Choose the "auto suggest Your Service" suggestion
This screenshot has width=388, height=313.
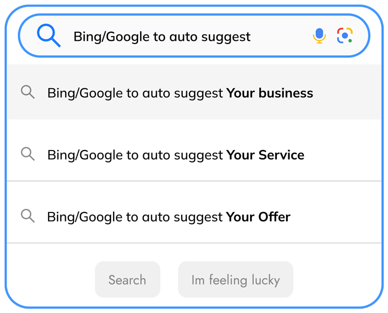point(176,155)
